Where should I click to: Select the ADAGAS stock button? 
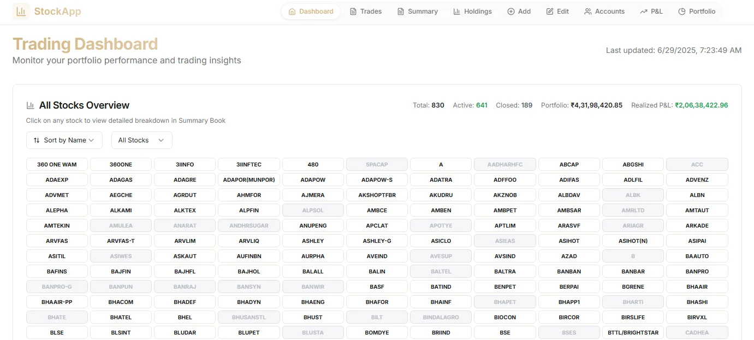[x=121, y=180]
